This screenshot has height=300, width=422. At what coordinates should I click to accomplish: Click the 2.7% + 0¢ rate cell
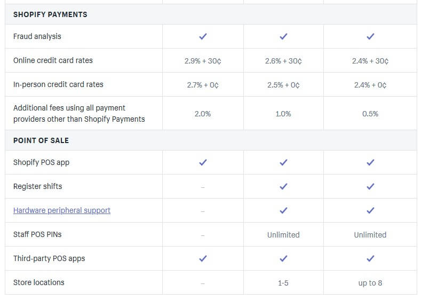click(203, 85)
